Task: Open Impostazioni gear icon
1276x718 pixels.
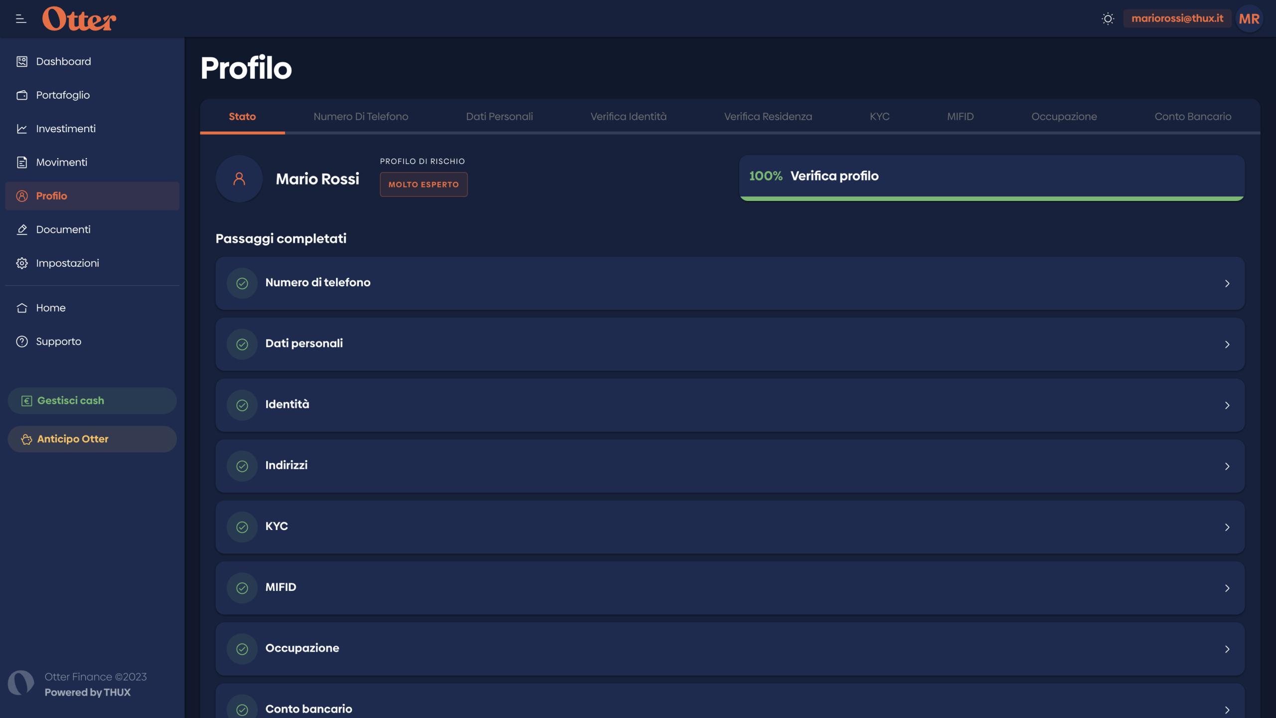Action: [22, 263]
